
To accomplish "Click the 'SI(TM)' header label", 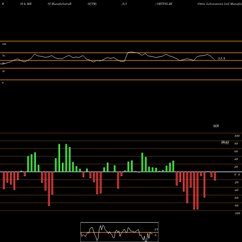I will [92, 4].
